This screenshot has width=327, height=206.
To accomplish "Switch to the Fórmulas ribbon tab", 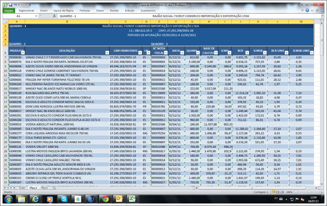I will tap(85, 11).
